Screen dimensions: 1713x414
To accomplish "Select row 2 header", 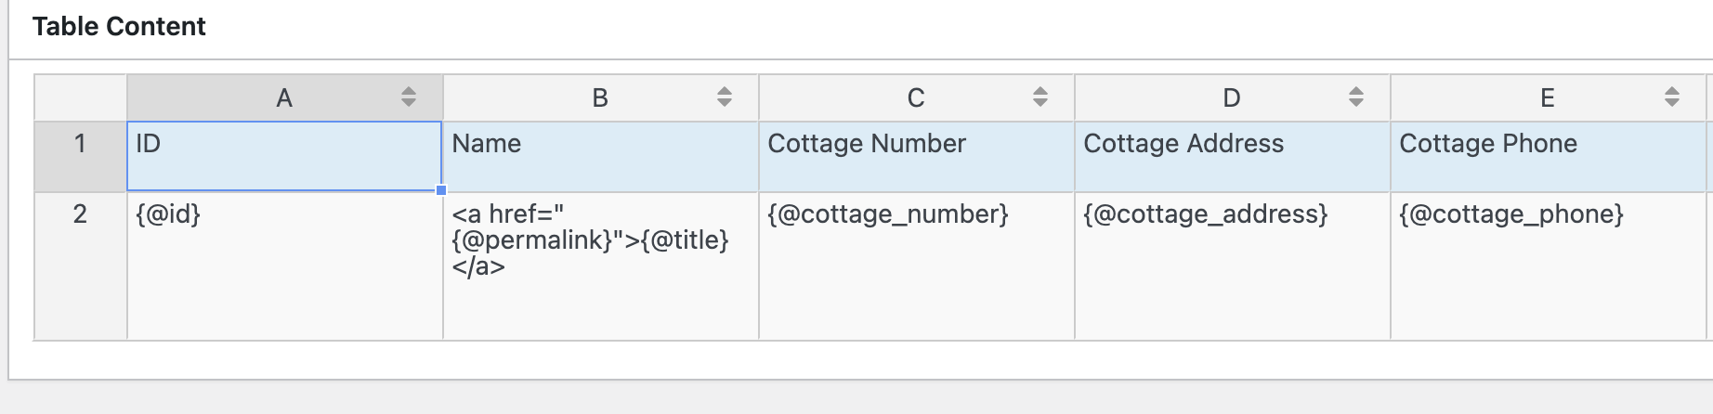I will pos(81,265).
